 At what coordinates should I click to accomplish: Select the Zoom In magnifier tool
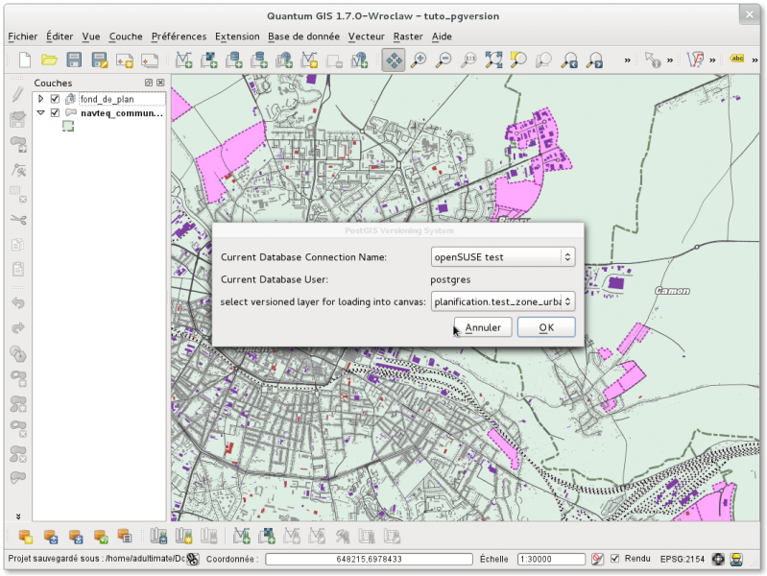(419, 60)
